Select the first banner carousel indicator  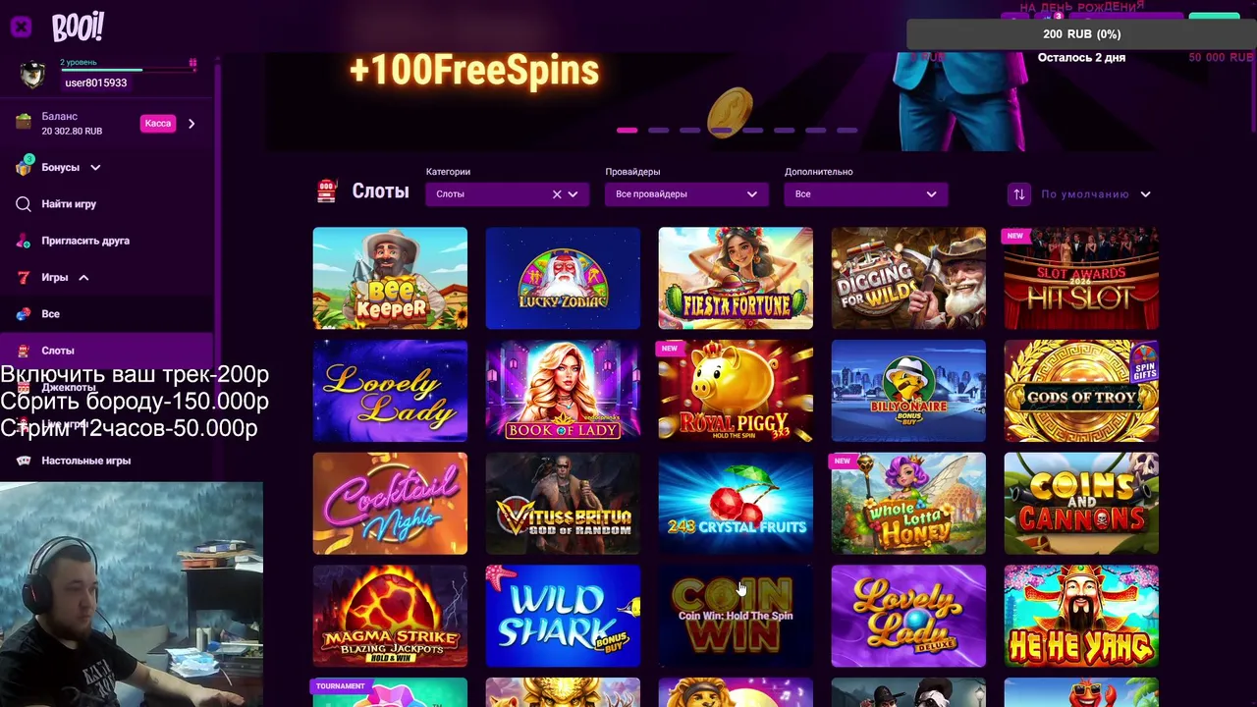click(627, 130)
